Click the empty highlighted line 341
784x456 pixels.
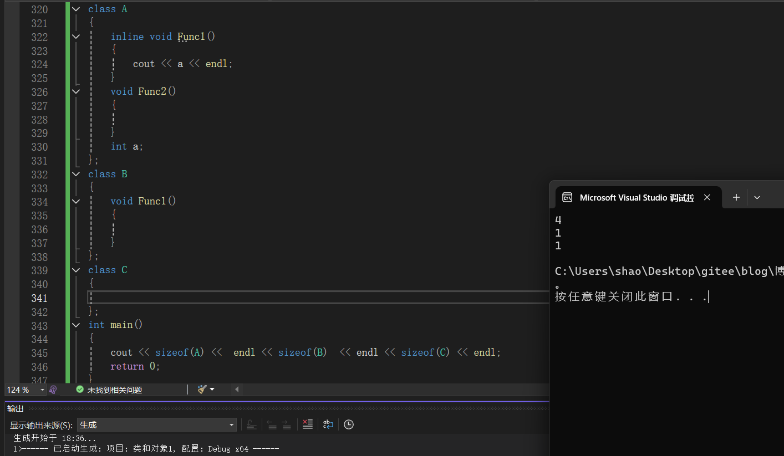tap(318, 298)
